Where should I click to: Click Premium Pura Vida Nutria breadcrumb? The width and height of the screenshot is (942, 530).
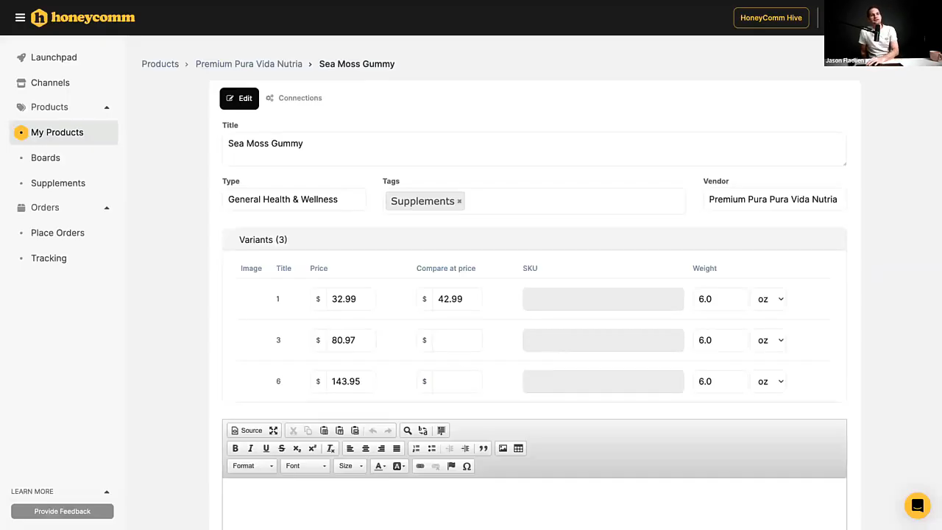pos(249,64)
